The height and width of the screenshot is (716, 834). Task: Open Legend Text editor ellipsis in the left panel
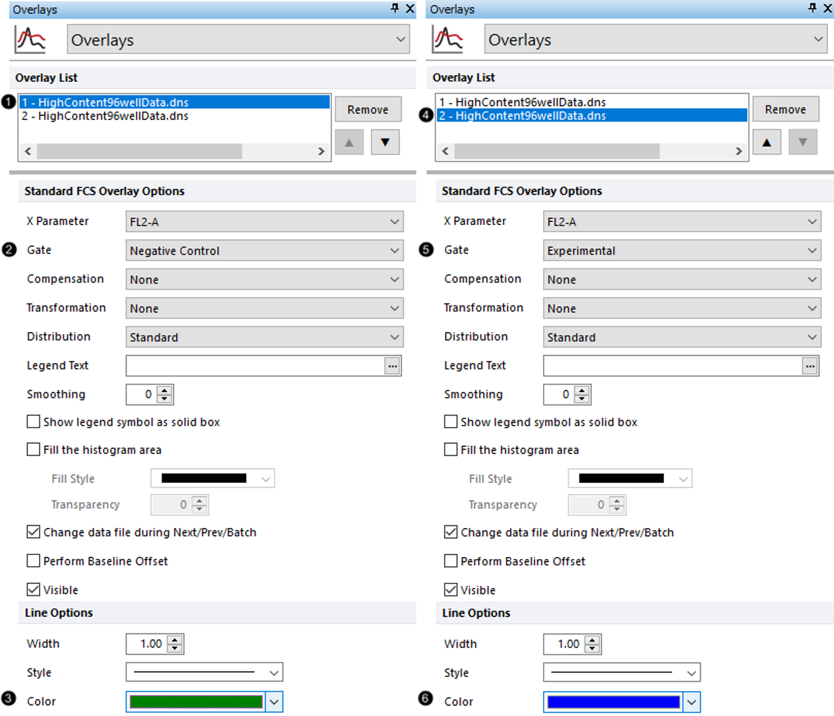coord(393,366)
